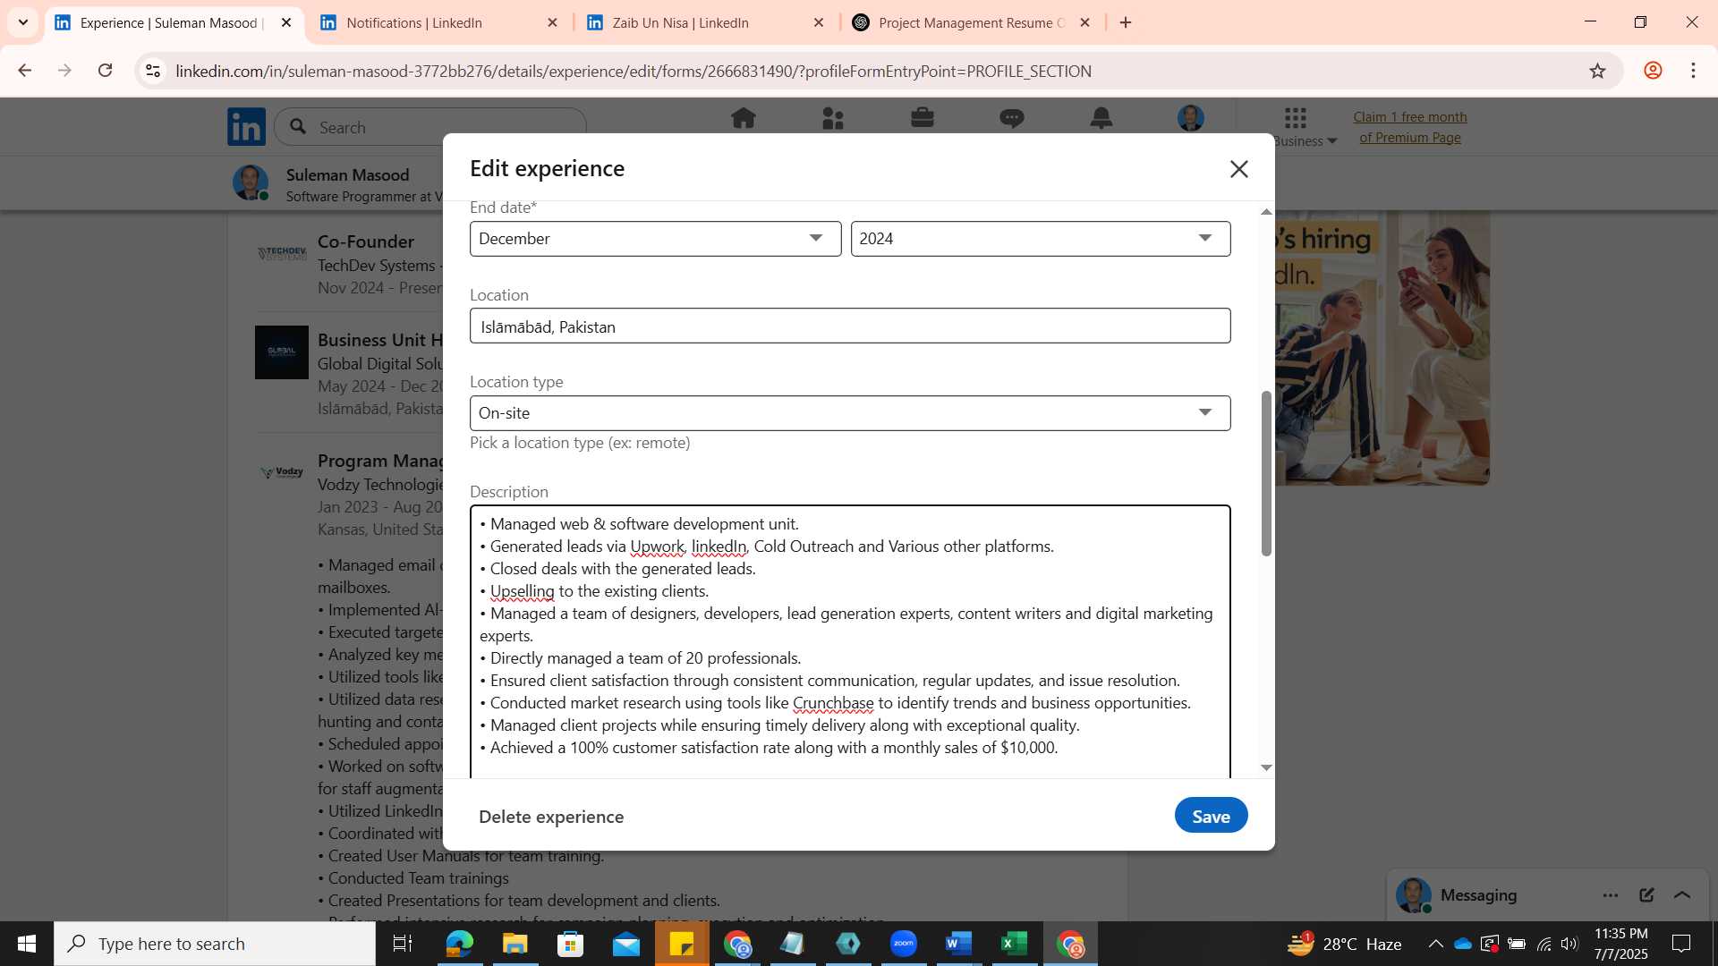Save the experience changes
1718x966 pixels.
tap(1211, 816)
